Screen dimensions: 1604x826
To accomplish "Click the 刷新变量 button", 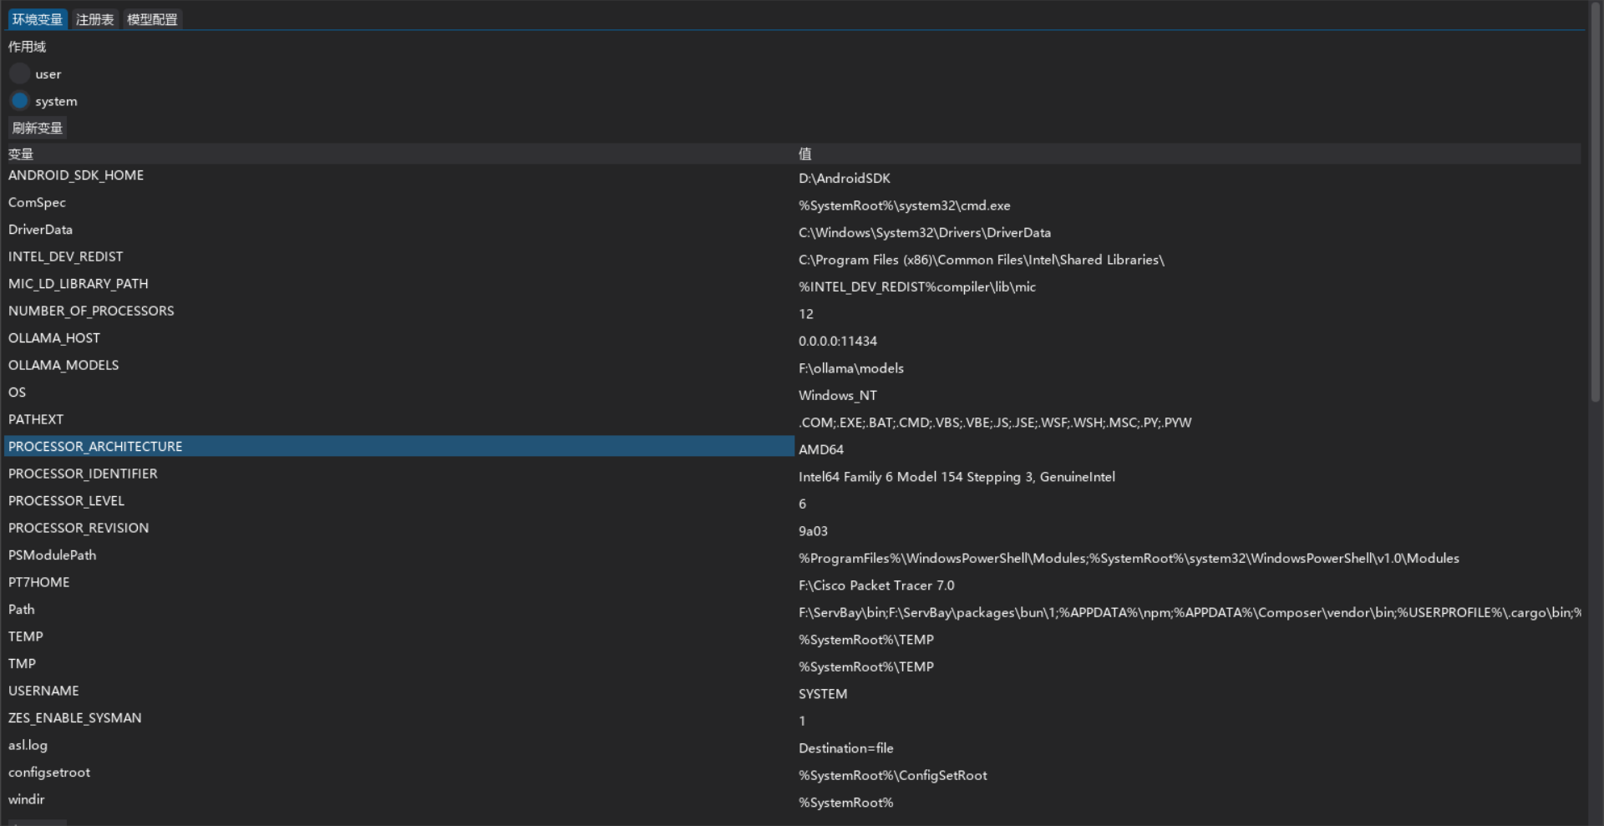I will coord(37,128).
